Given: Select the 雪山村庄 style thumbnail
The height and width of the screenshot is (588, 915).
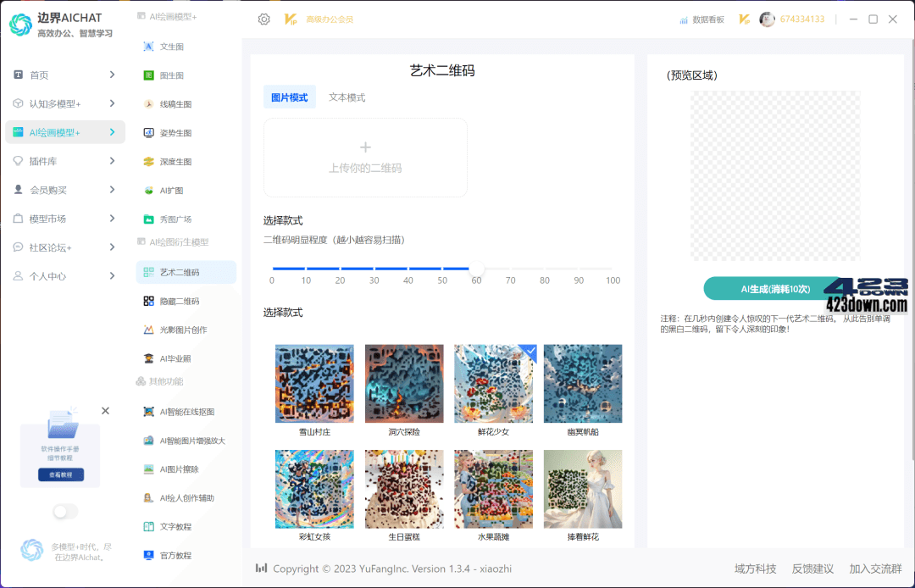Looking at the screenshot, I should tap(314, 383).
